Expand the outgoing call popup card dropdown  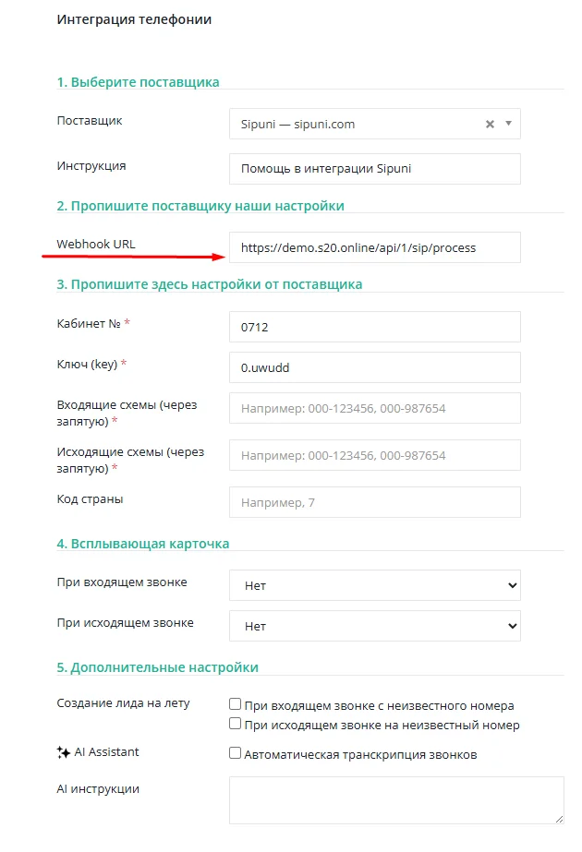click(375, 626)
